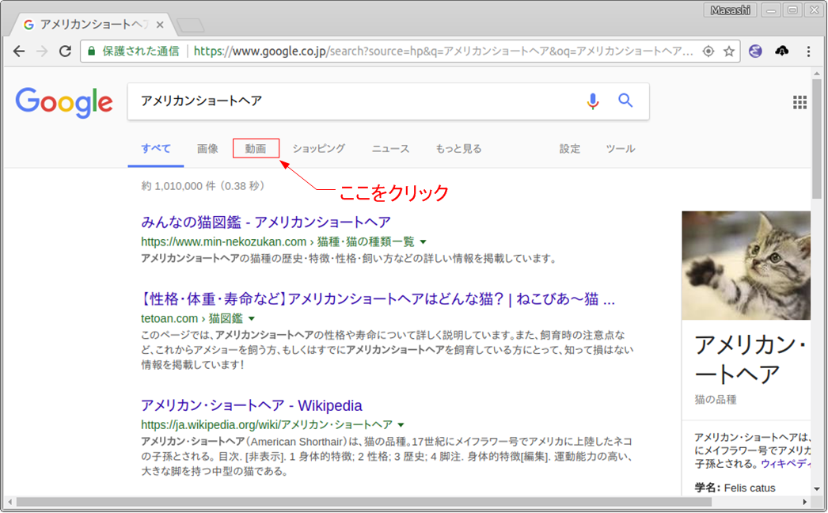Switch to the 動画 results tab
Viewport: 828px width, 513px height.
click(256, 149)
